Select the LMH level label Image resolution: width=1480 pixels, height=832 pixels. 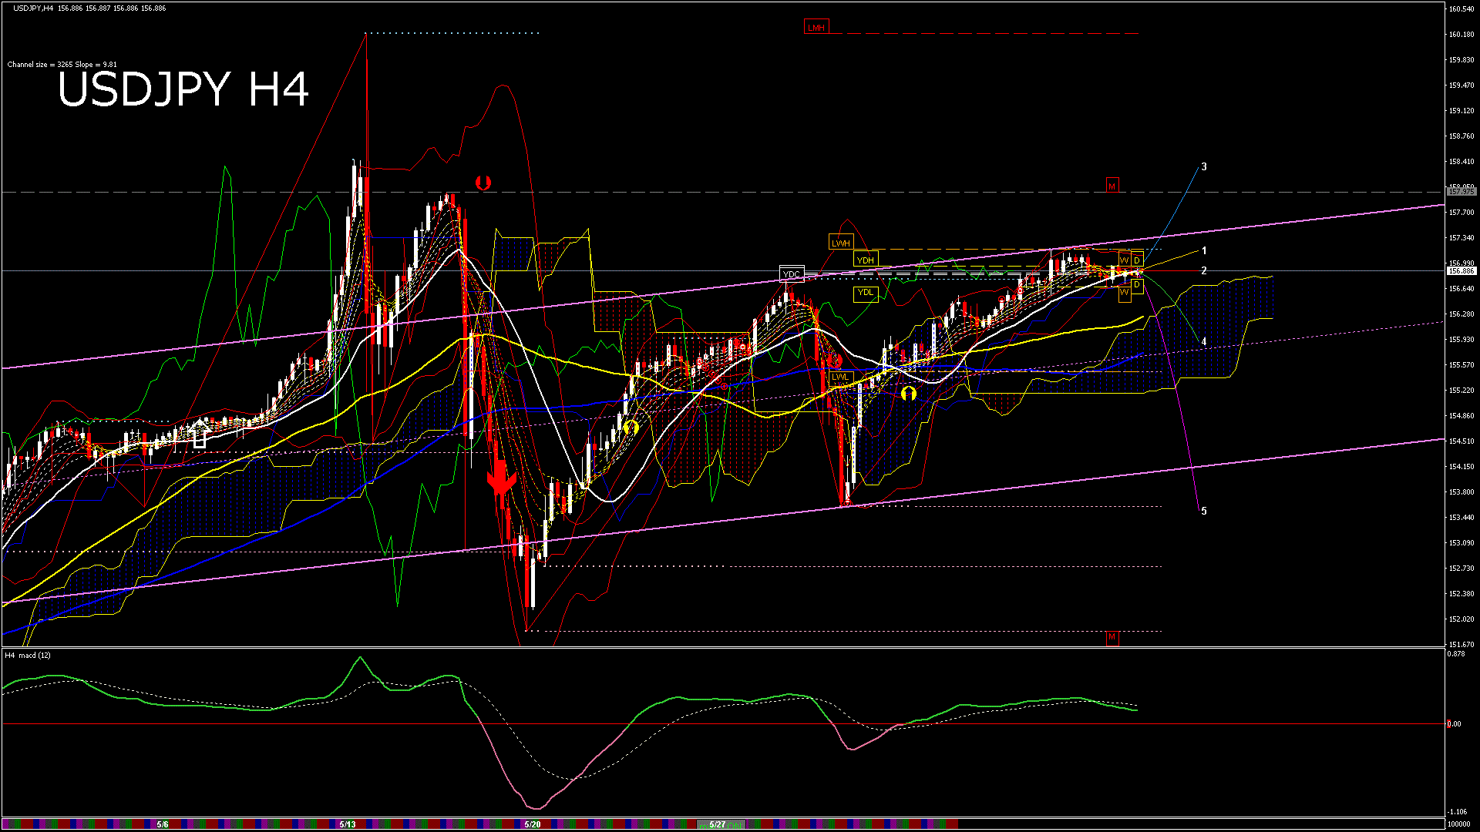click(816, 28)
